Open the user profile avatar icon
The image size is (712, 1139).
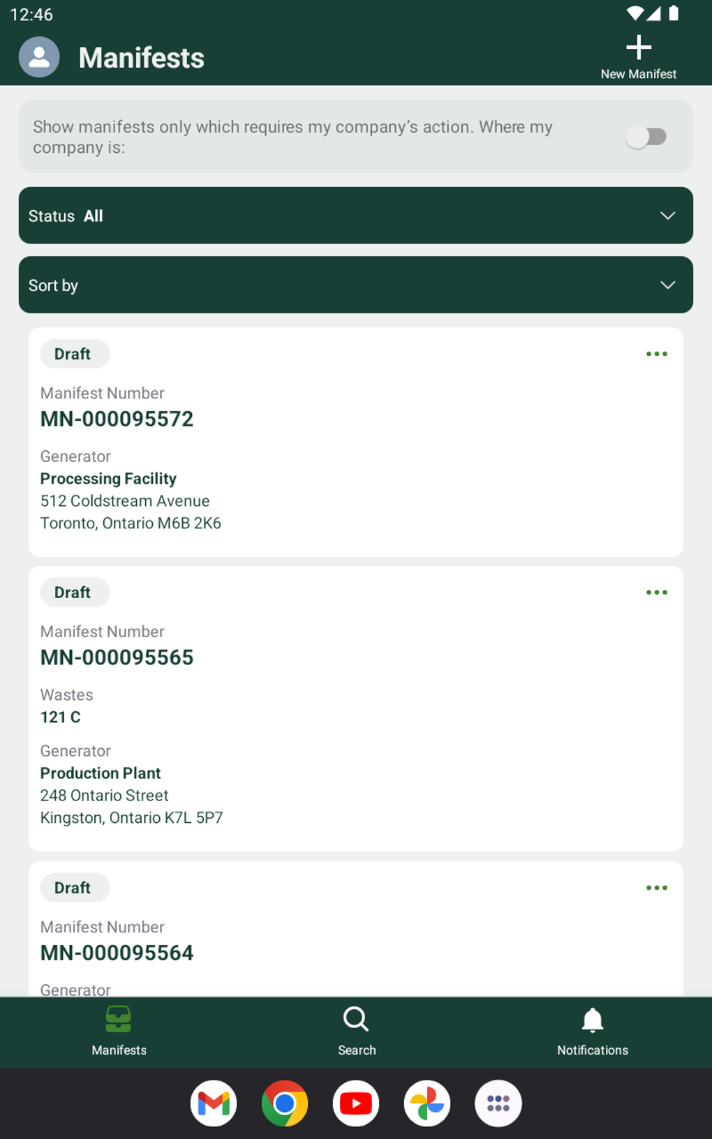pos(39,57)
